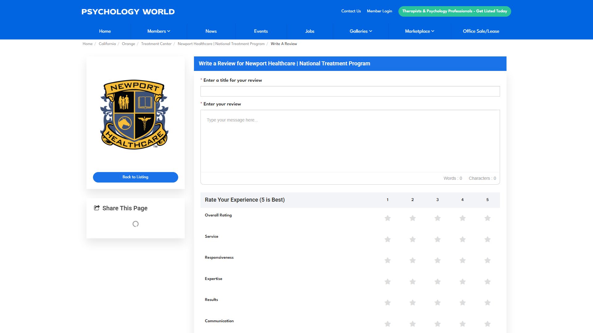Select four stars for Service
This screenshot has width=593, height=333.
coord(462,240)
